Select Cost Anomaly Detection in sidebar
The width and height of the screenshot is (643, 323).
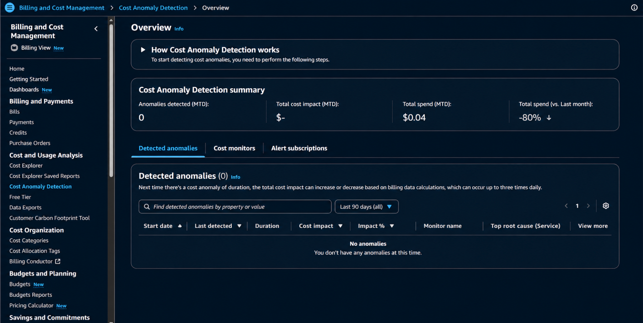(x=40, y=186)
